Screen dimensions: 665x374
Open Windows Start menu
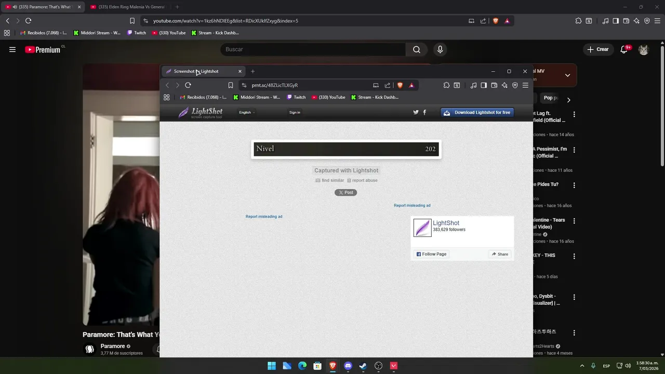[272, 366]
